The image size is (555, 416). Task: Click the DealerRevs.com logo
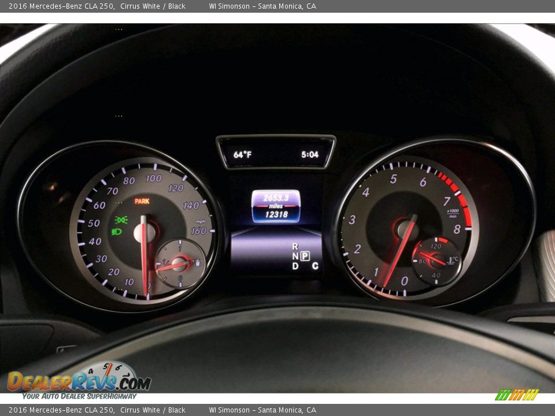79,381
